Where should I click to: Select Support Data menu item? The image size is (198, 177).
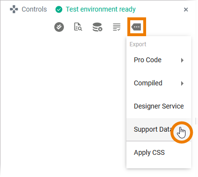159,129
